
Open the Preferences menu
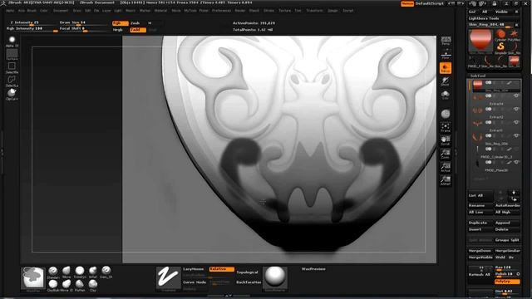point(222,11)
